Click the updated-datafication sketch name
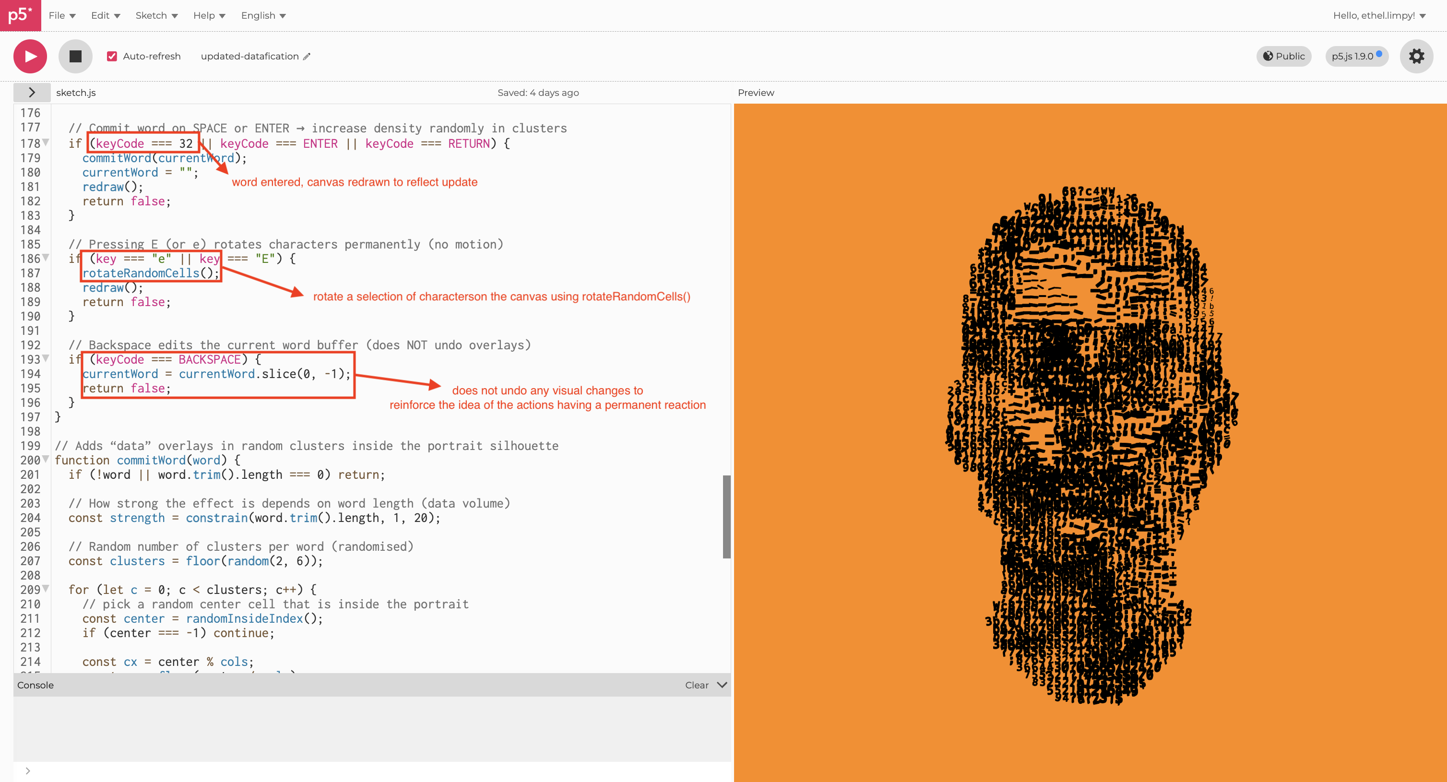 249,56
